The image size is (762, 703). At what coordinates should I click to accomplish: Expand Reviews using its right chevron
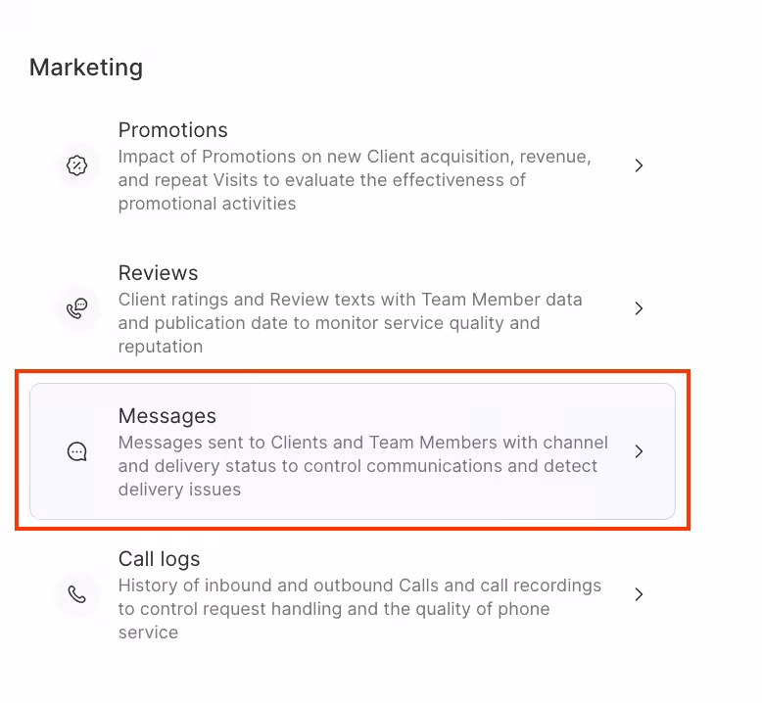pyautogui.click(x=639, y=308)
